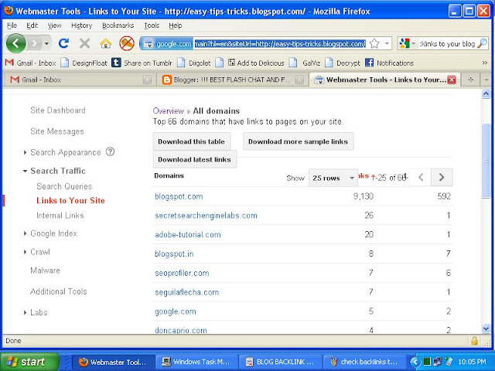Click inside the browser search box
Viewport: 495px width, 371px height.
click(x=448, y=43)
